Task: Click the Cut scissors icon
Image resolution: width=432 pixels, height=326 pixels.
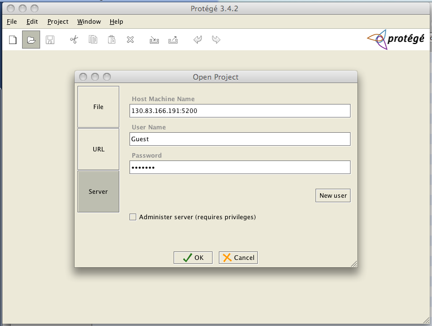Action: click(x=74, y=40)
